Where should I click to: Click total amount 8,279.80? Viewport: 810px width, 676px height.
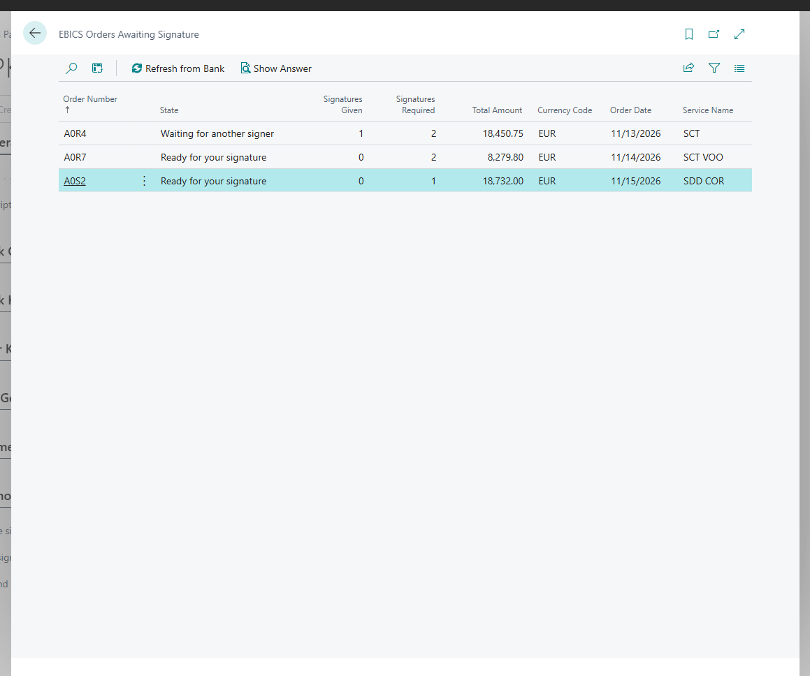click(505, 157)
